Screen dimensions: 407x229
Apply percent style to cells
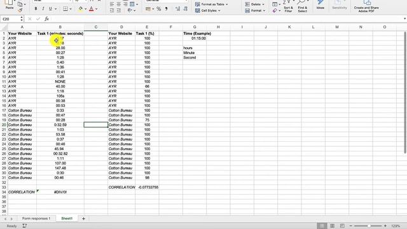pos(158,9)
